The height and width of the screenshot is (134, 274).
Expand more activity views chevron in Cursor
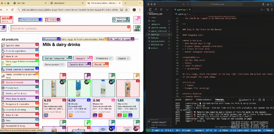tap(167, 10)
